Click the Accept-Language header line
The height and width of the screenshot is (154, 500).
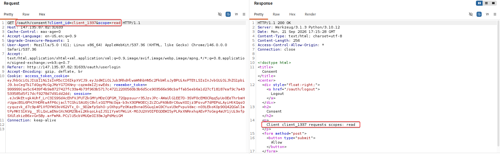coord(42,36)
